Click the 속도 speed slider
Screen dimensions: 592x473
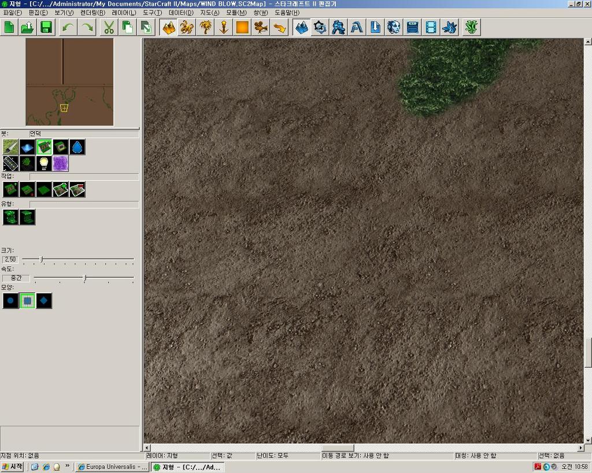tap(84, 278)
